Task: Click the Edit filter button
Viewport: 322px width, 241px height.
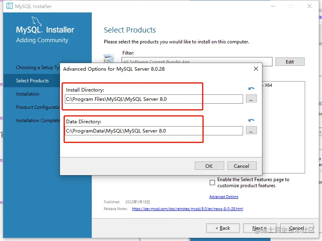Action: coord(290,62)
